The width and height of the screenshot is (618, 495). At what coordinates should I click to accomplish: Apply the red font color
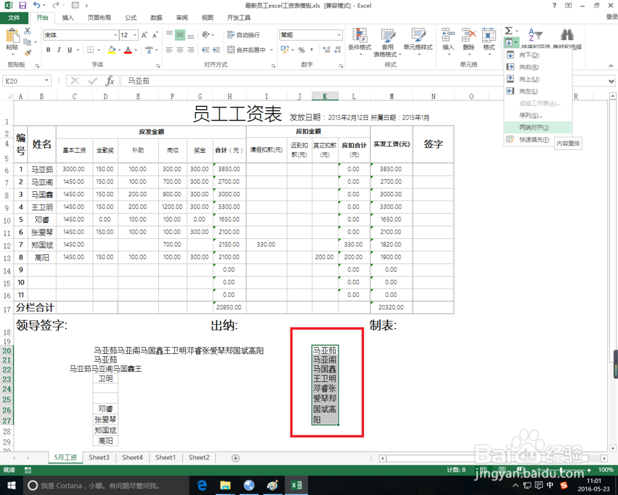[128, 49]
